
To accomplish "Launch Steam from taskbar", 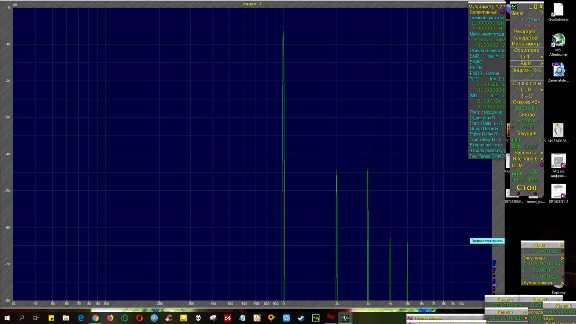I will [x=301, y=318].
